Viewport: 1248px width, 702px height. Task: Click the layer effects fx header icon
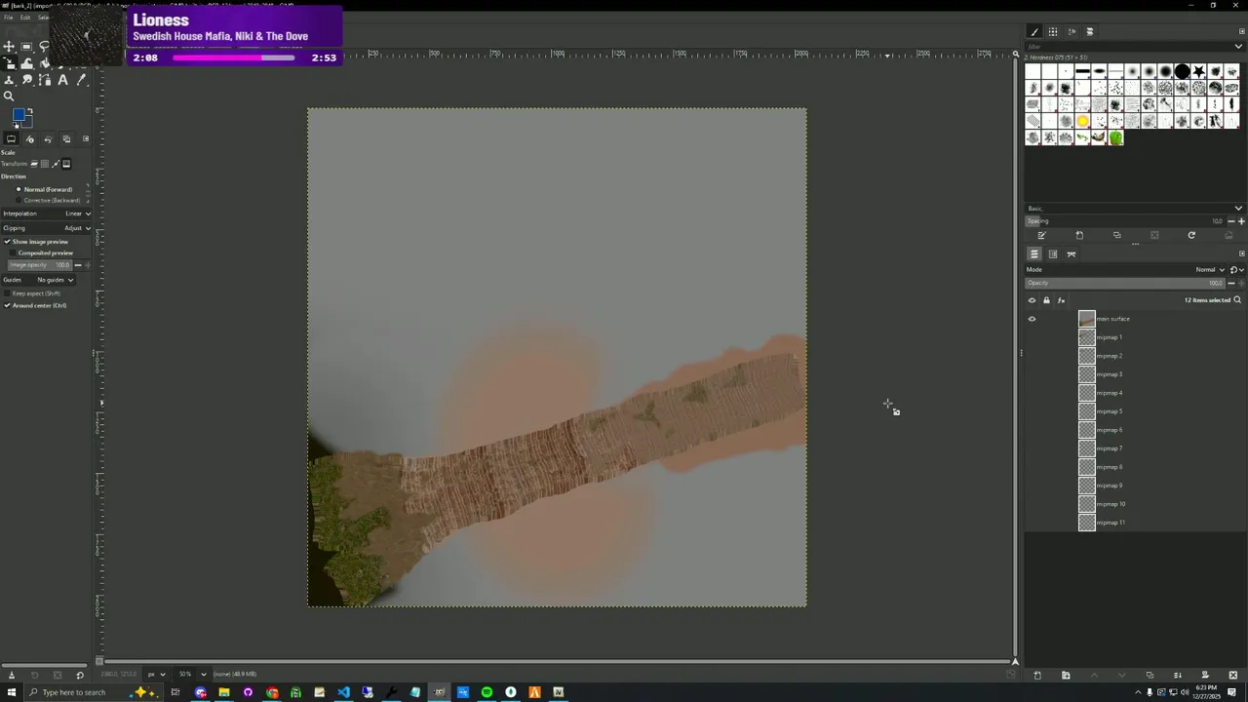click(x=1061, y=300)
